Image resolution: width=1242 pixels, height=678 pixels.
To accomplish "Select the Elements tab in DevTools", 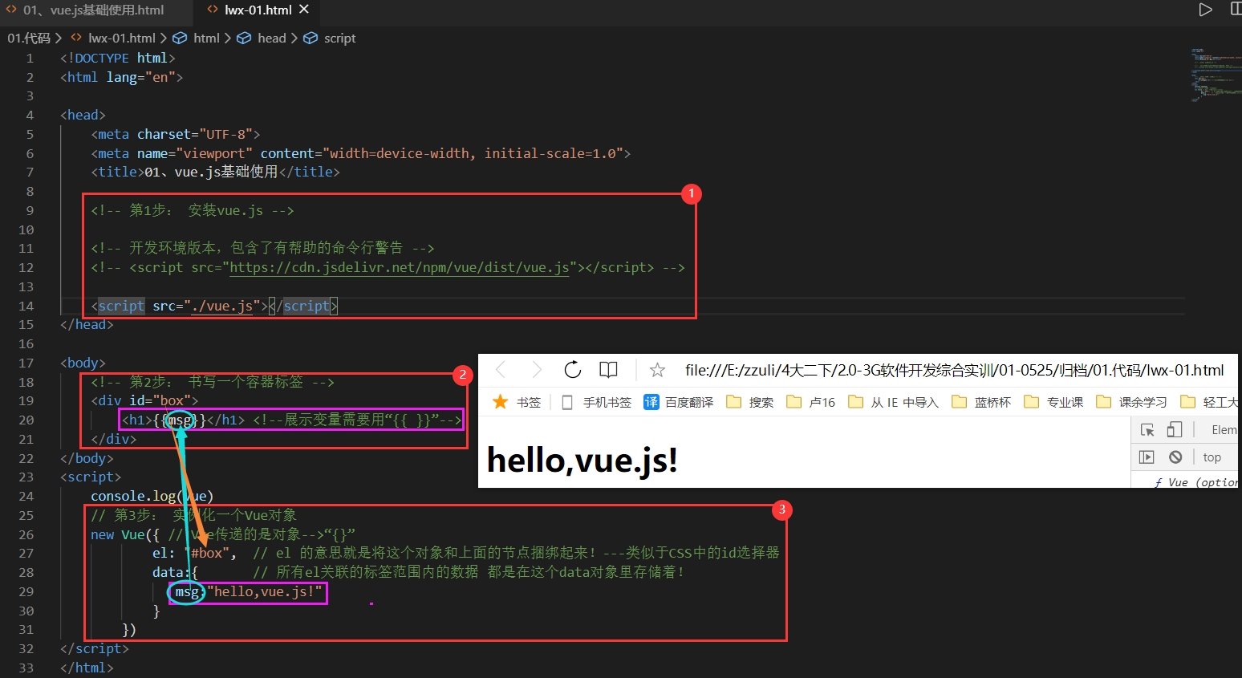I will (x=1225, y=429).
